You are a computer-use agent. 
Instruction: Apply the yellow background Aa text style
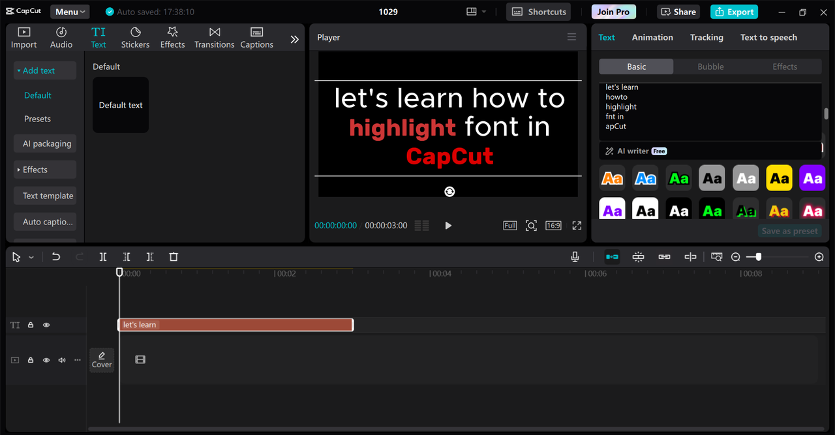pos(780,178)
